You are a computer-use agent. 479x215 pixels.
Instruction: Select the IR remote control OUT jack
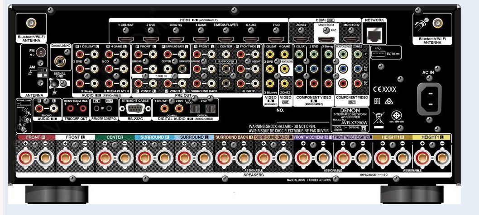[109, 108]
